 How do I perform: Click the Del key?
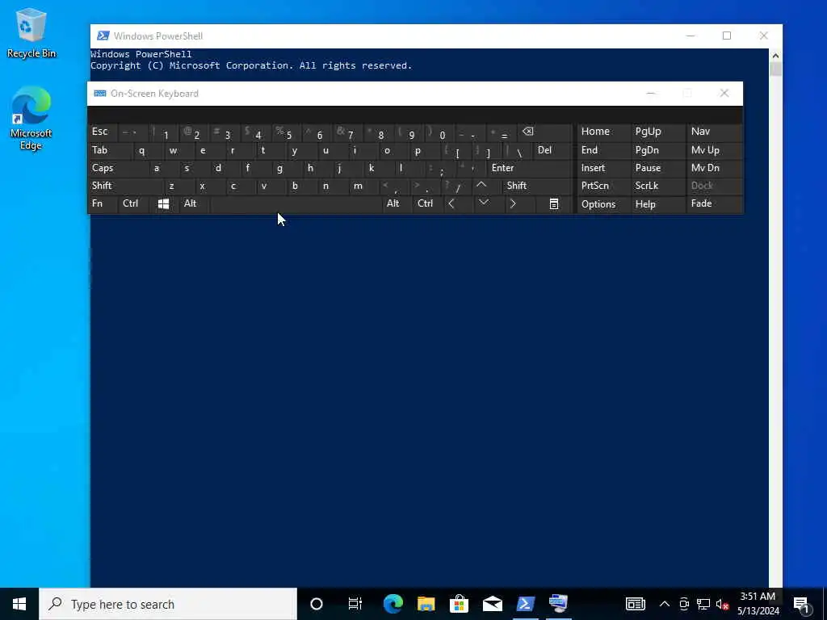pyautogui.click(x=552, y=151)
